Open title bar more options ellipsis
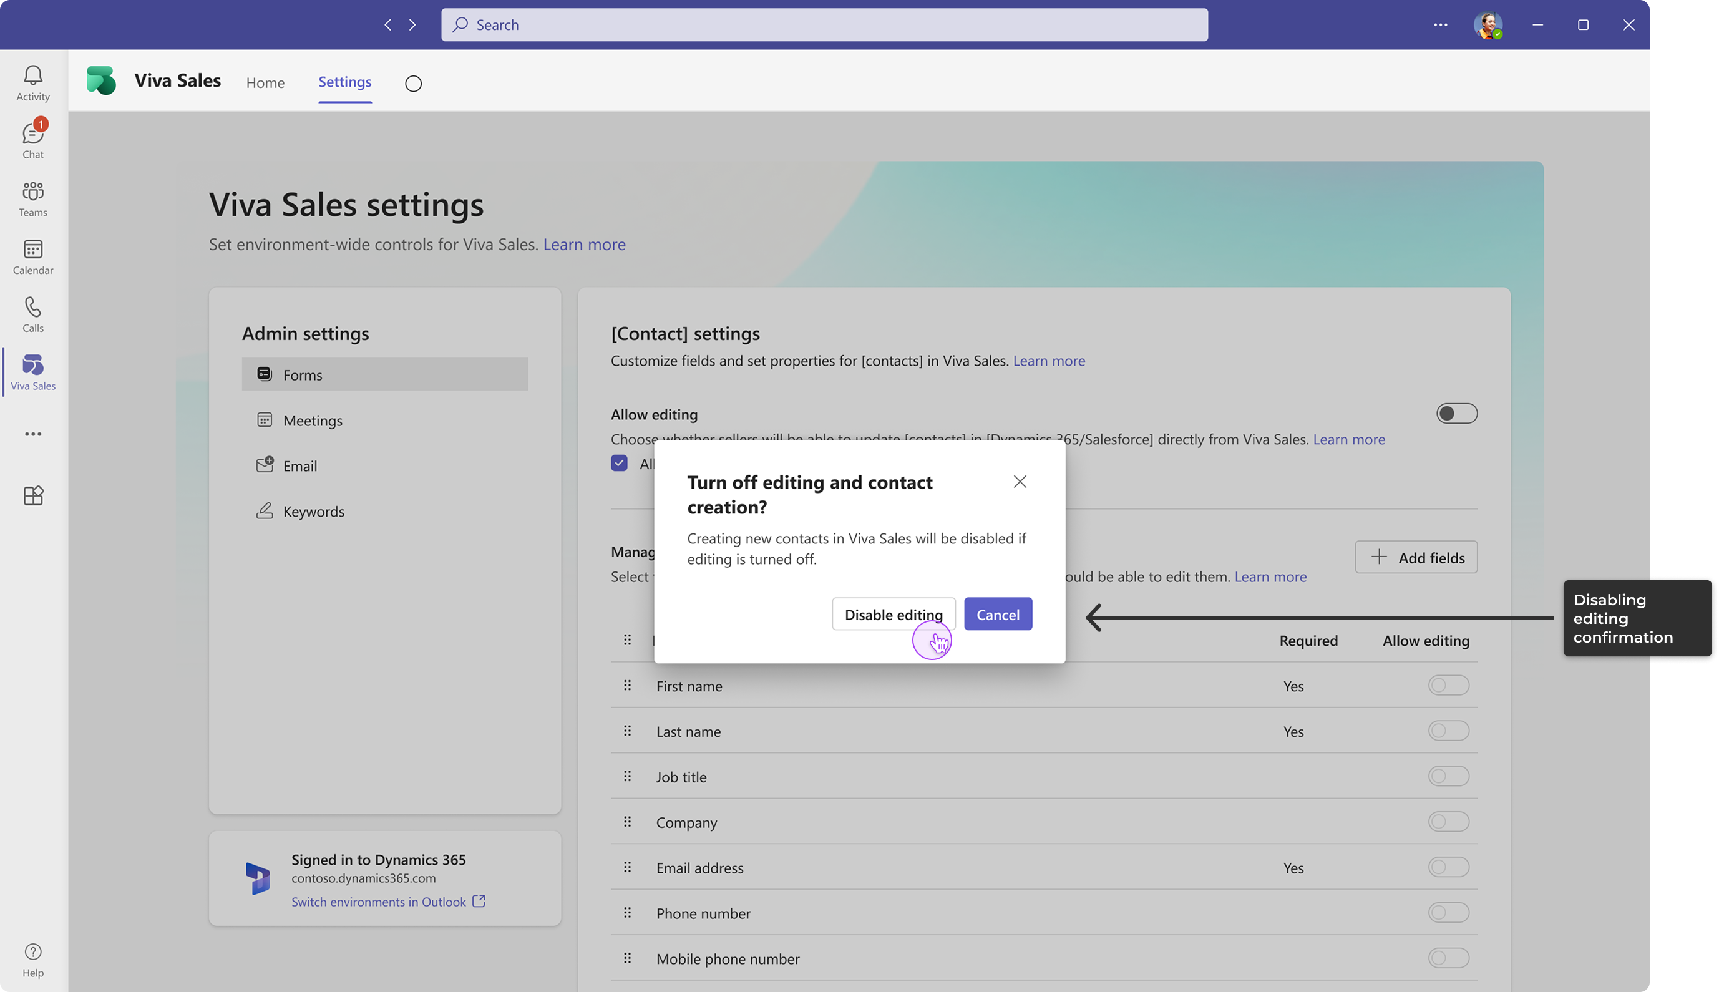The image size is (1719, 992). tap(1439, 24)
